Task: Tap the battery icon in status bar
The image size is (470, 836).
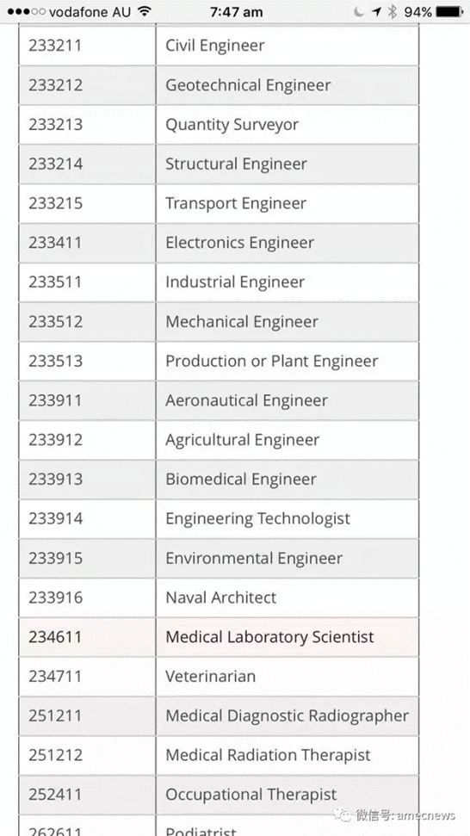Action: 450,12
